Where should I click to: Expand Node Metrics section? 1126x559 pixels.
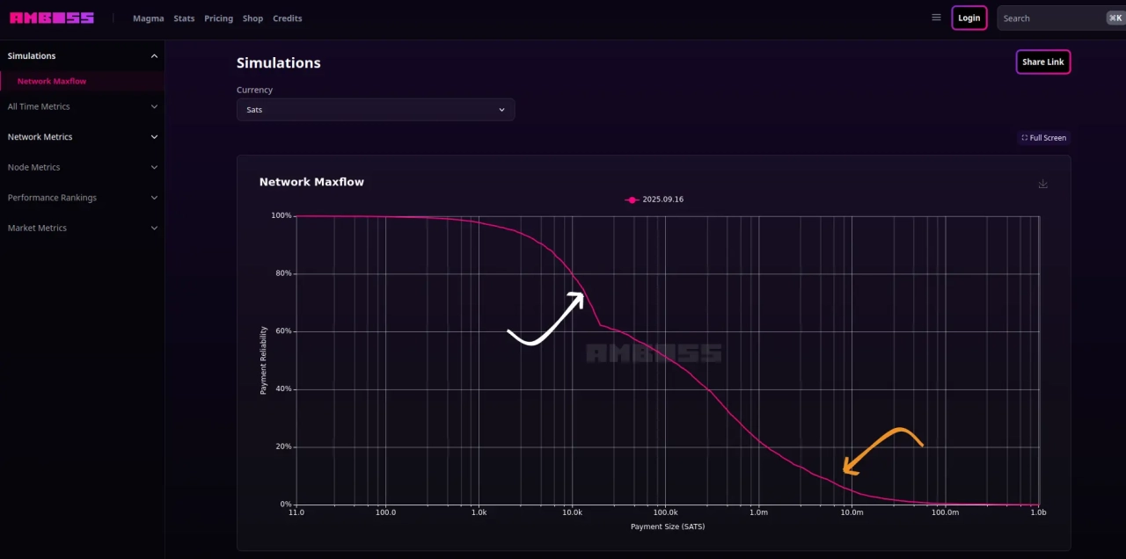82,167
